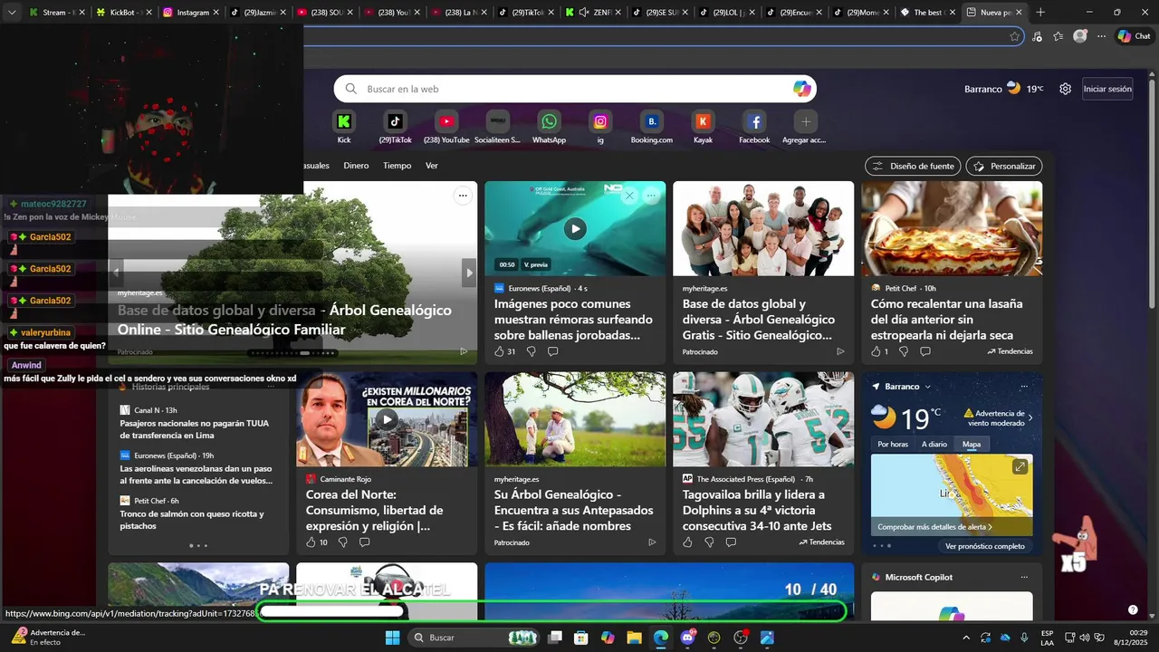Open the Tagovailoa Dolphins article thumbnail
The height and width of the screenshot is (652, 1159).
point(763,419)
